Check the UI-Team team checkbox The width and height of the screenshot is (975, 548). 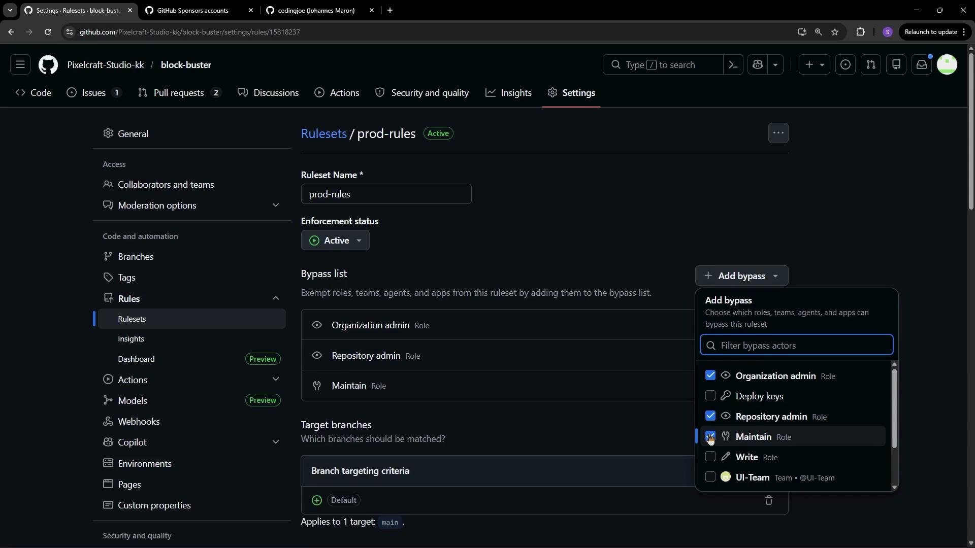point(710,477)
